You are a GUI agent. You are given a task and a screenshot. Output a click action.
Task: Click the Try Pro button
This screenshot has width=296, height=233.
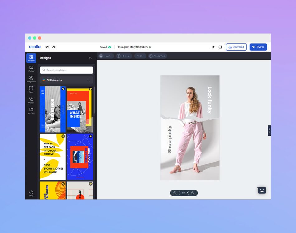pyautogui.click(x=258, y=47)
